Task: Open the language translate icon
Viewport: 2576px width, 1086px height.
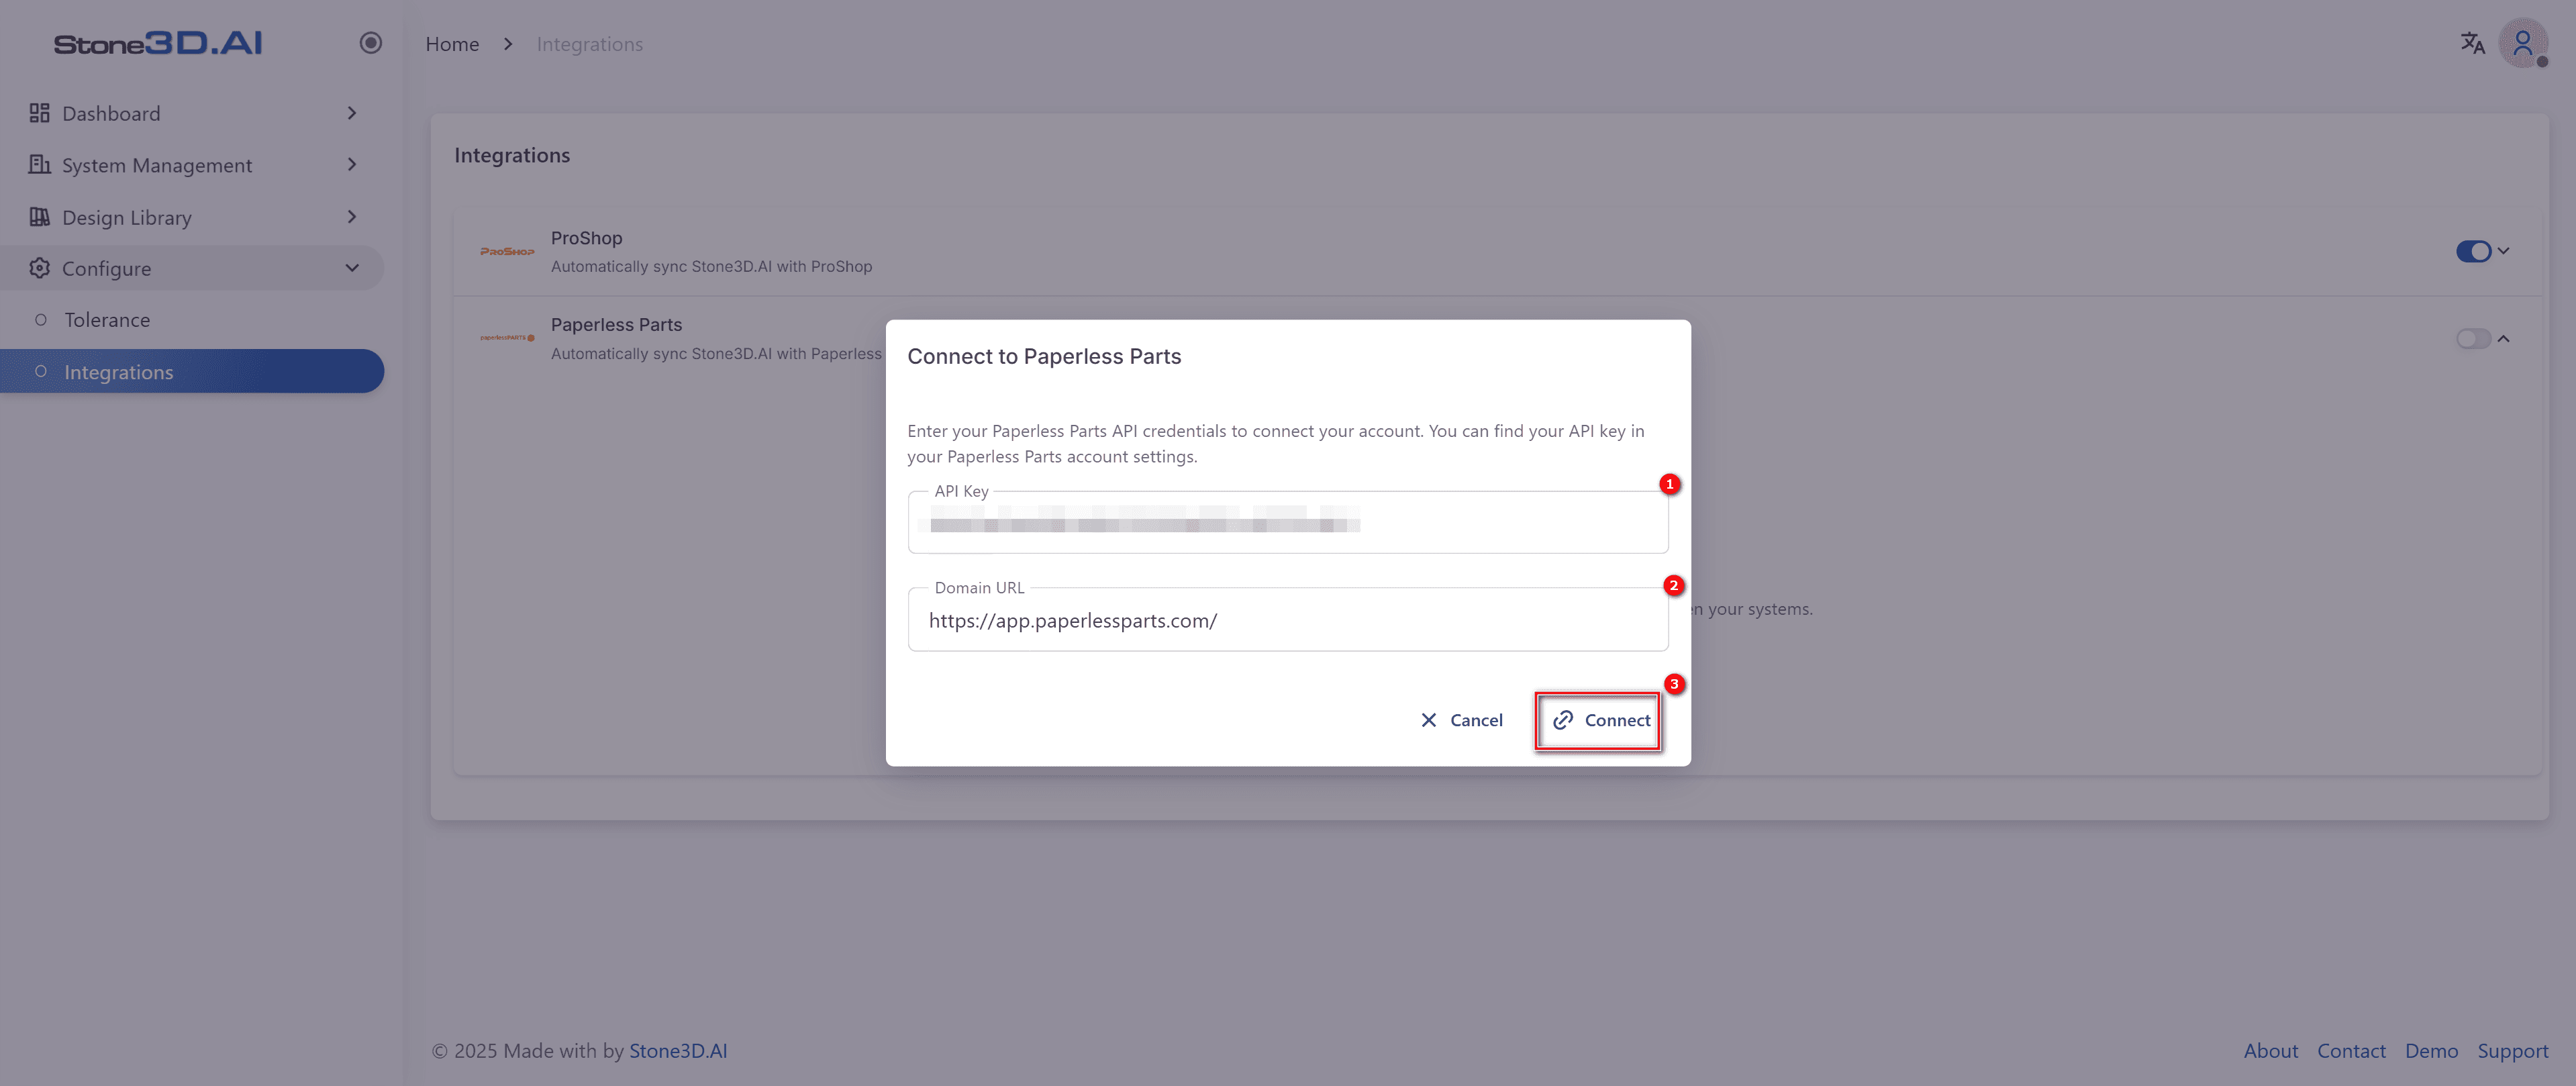Action: tap(2472, 43)
